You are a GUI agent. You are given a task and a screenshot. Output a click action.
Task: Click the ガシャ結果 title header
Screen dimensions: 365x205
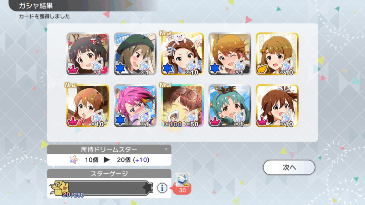click(x=36, y=6)
